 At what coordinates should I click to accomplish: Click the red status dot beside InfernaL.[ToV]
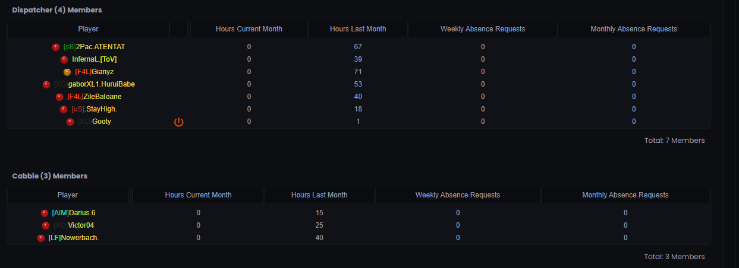[x=64, y=59]
